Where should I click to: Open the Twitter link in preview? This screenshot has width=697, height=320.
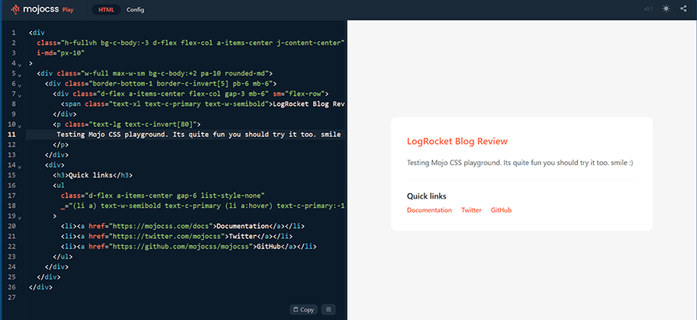tap(471, 210)
